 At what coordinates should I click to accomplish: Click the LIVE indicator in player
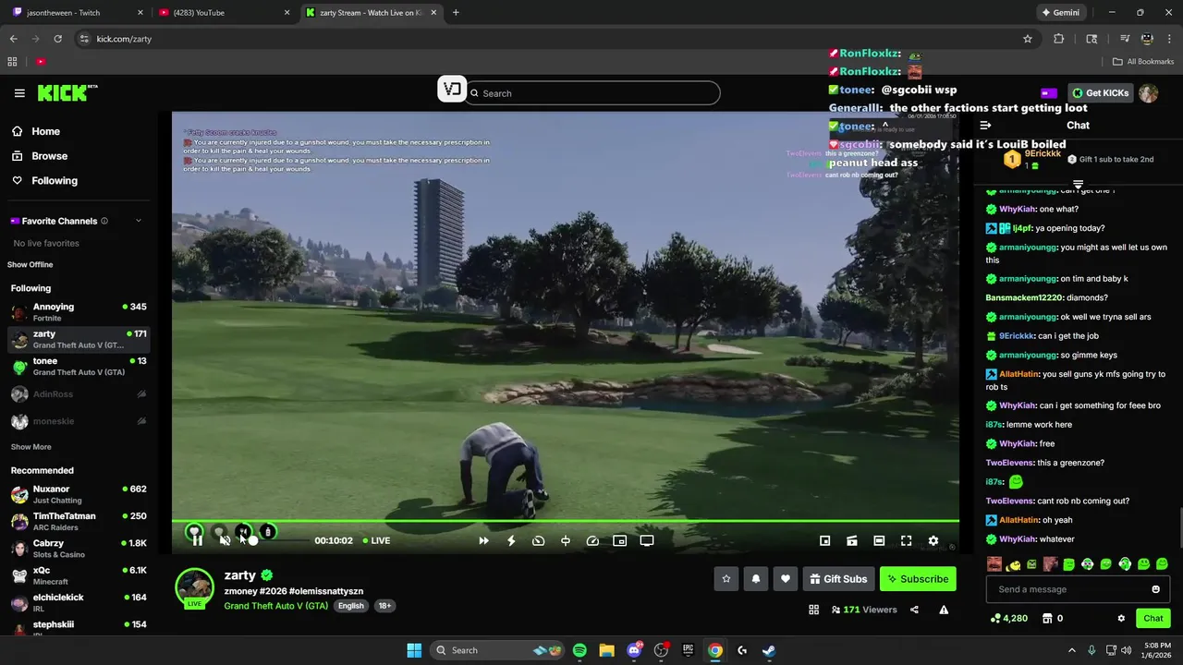(376, 540)
